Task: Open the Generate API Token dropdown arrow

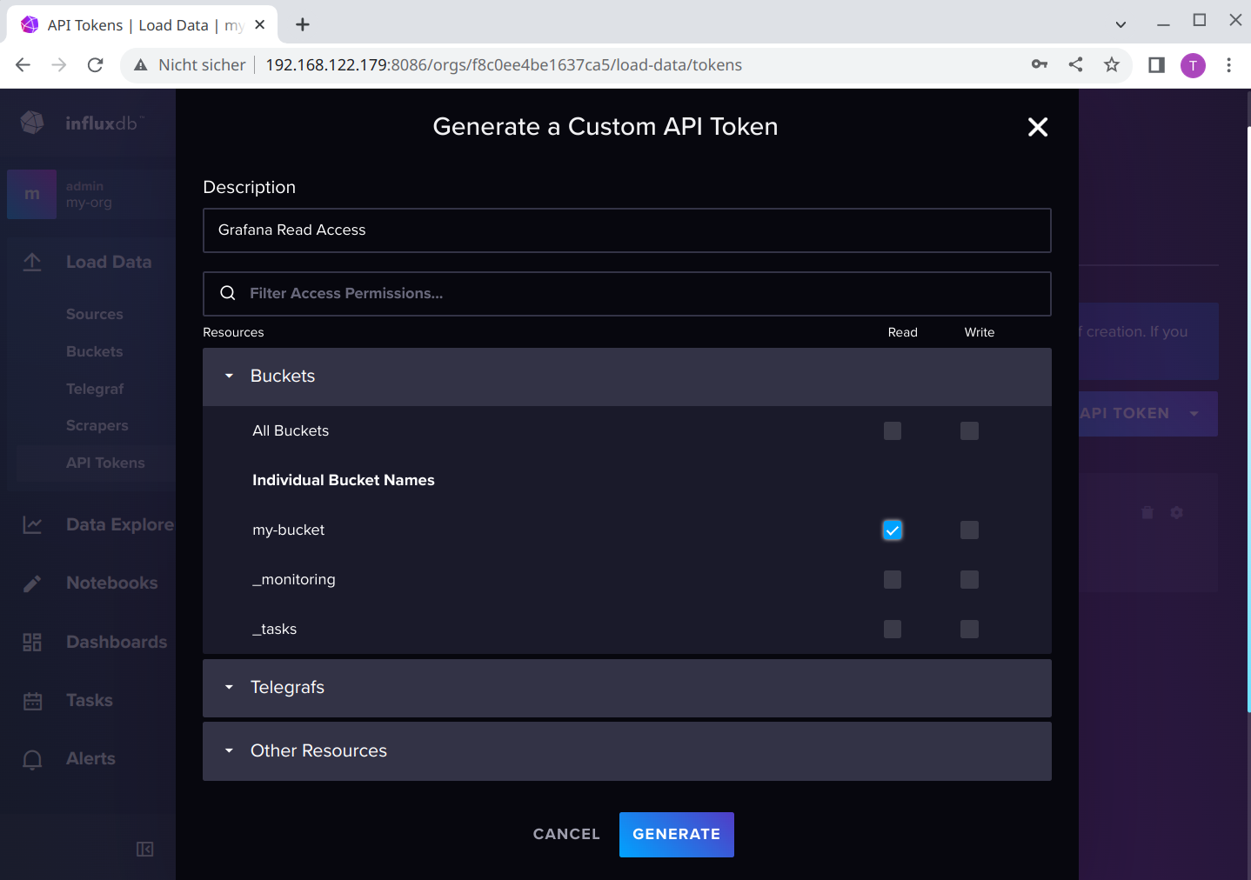Action: [1194, 414]
